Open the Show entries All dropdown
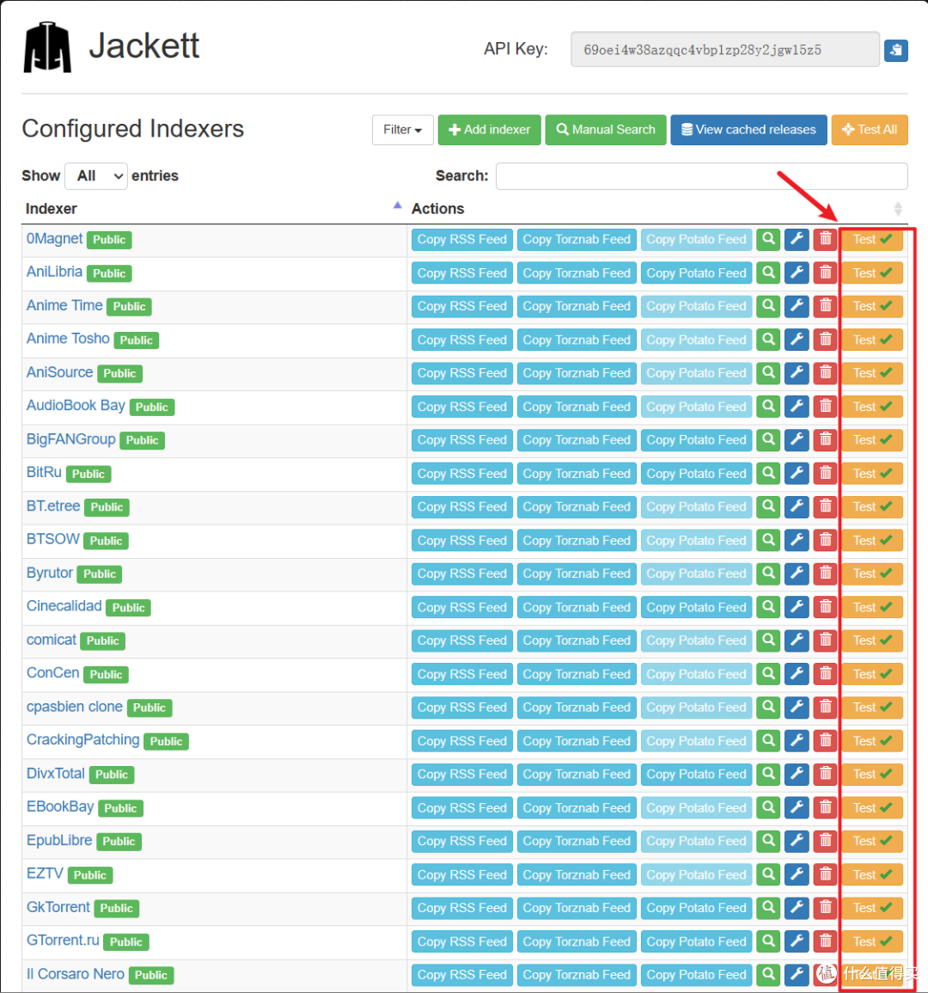The height and width of the screenshot is (993, 928). coord(96,175)
